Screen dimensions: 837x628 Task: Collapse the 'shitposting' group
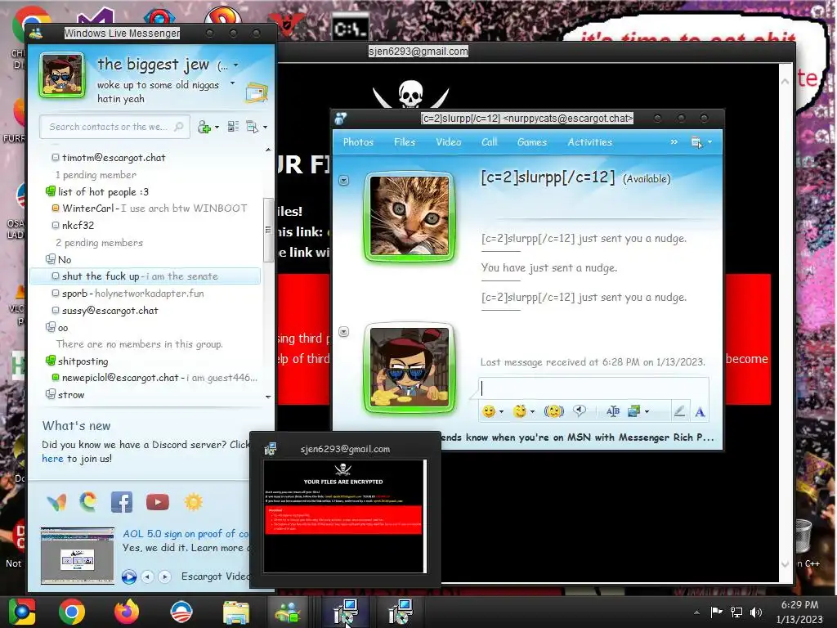pyautogui.click(x=50, y=361)
